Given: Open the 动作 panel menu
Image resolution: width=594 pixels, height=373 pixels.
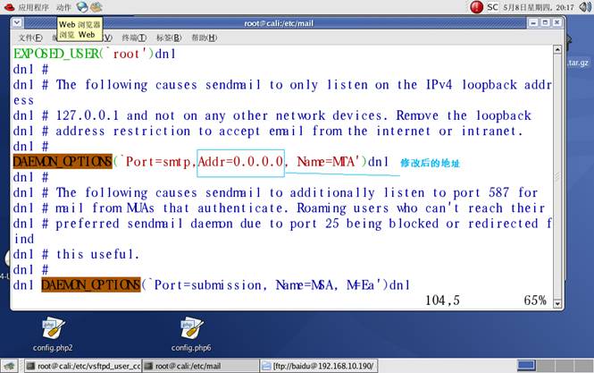Looking at the screenshot, I should pos(63,7).
